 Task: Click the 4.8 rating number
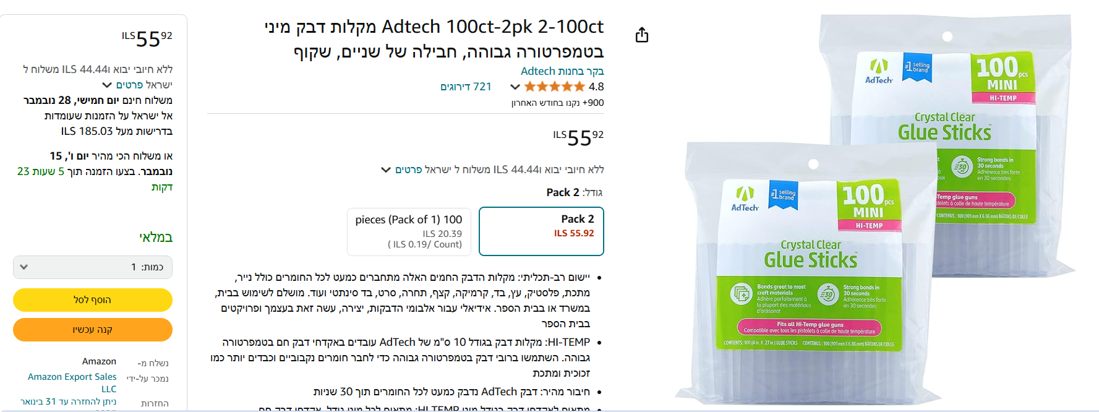tap(596, 87)
